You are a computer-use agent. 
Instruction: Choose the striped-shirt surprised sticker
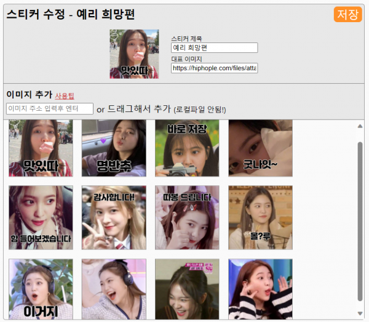[x=260, y=288]
